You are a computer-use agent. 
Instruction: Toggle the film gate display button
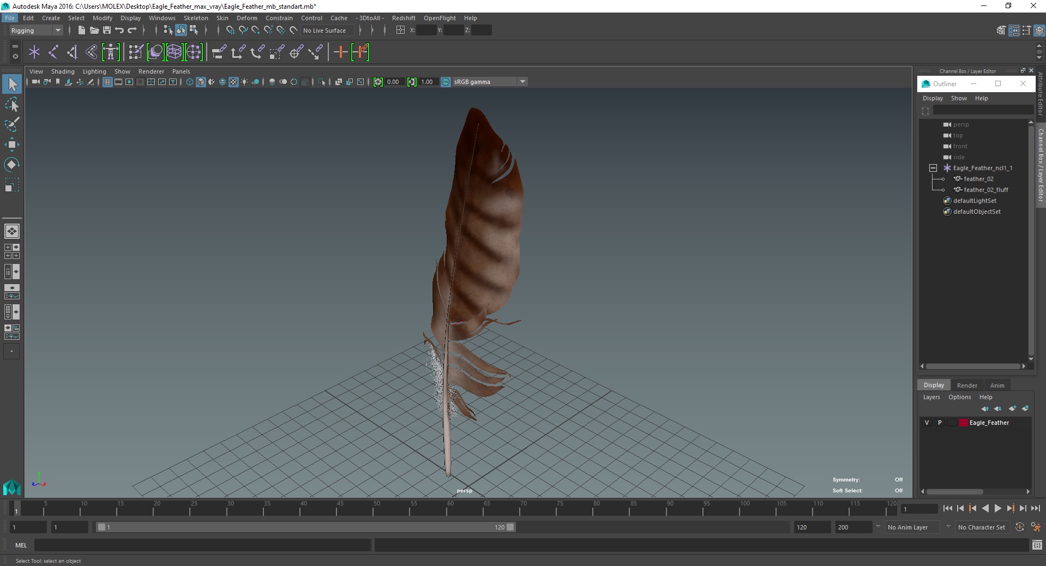118,82
